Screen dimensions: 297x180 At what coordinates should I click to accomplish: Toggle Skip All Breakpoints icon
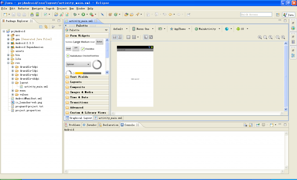click(102, 15)
